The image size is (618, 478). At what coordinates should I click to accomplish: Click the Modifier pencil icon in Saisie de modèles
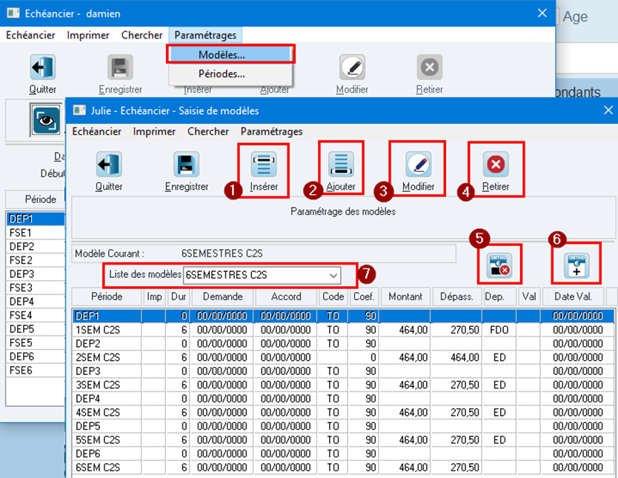tap(418, 165)
